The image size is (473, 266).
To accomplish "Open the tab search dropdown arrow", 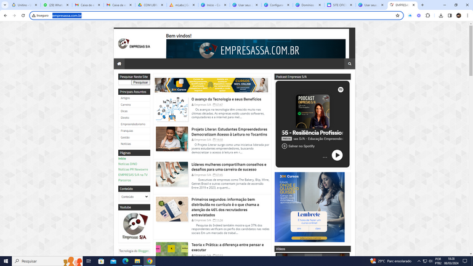I will click(5, 5).
